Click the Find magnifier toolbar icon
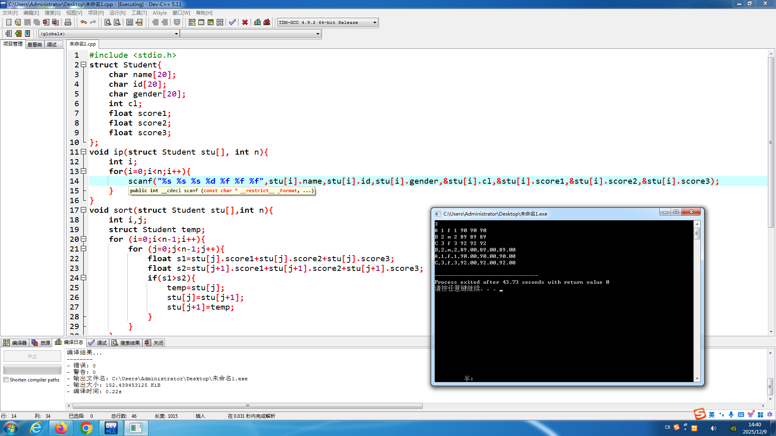 (108, 22)
